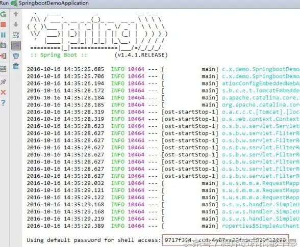The height and width of the screenshot is (247, 300).
Task: Close the run tab with red X
Action: (3, 93)
